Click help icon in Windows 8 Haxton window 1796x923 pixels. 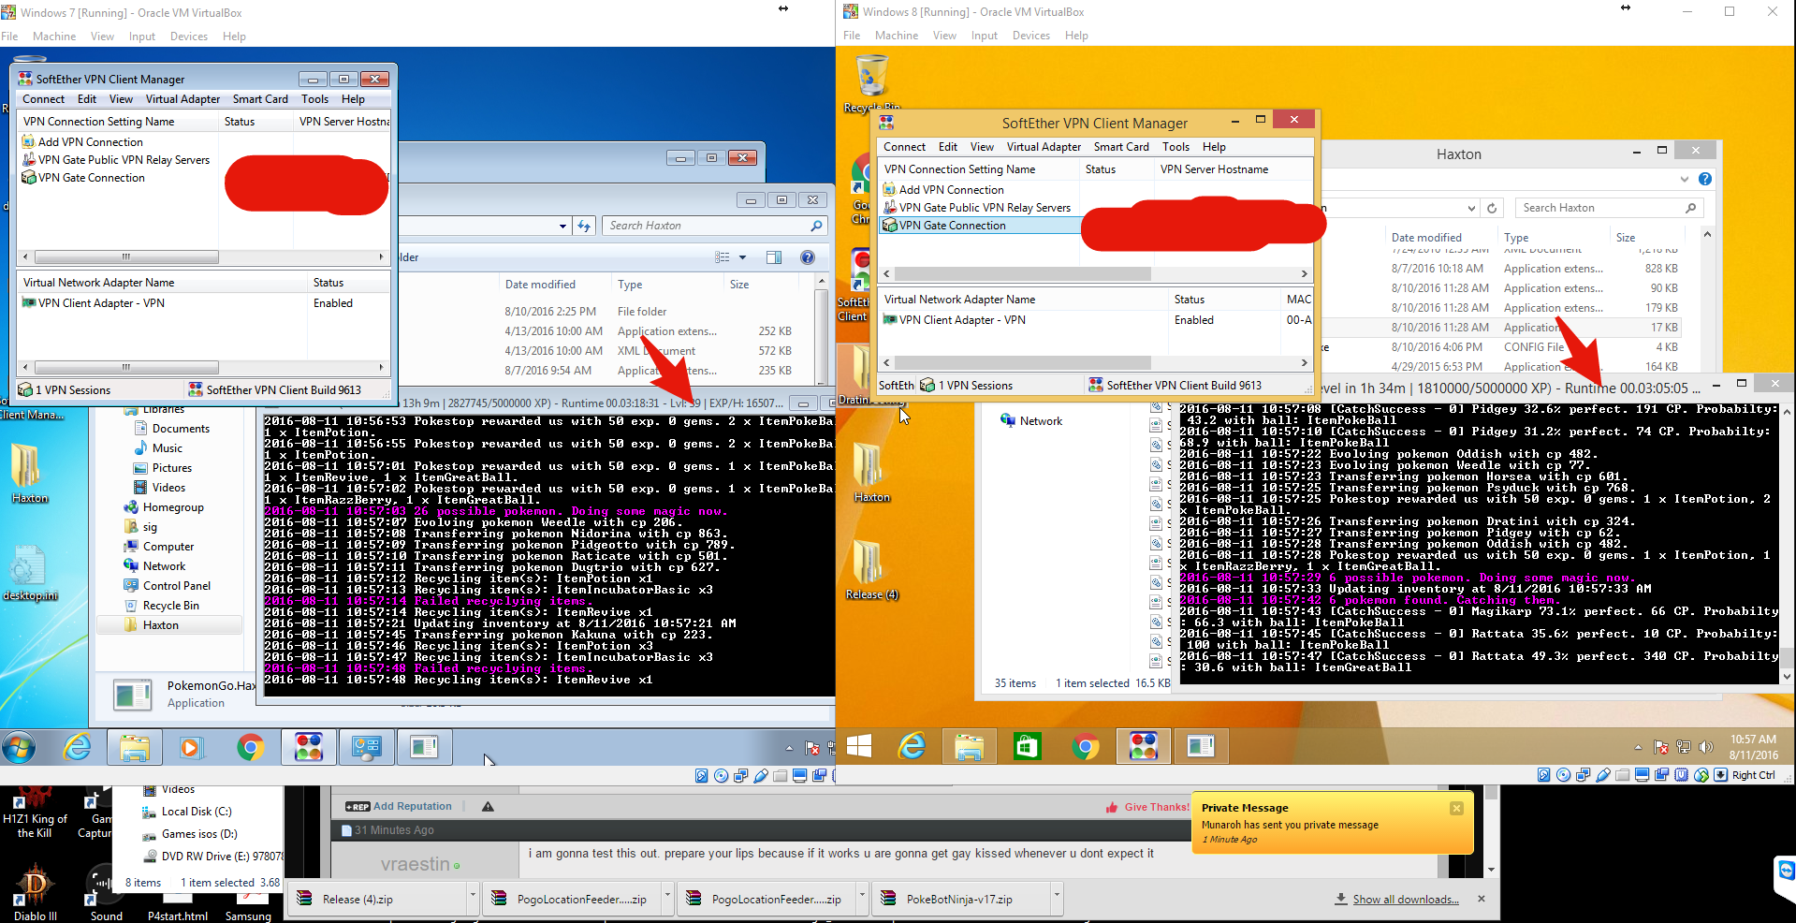[1705, 179]
